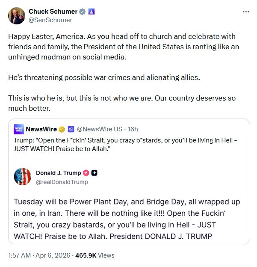Open the three-dot more options menu
The width and height of the screenshot is (257, 267).
(246, 12)
